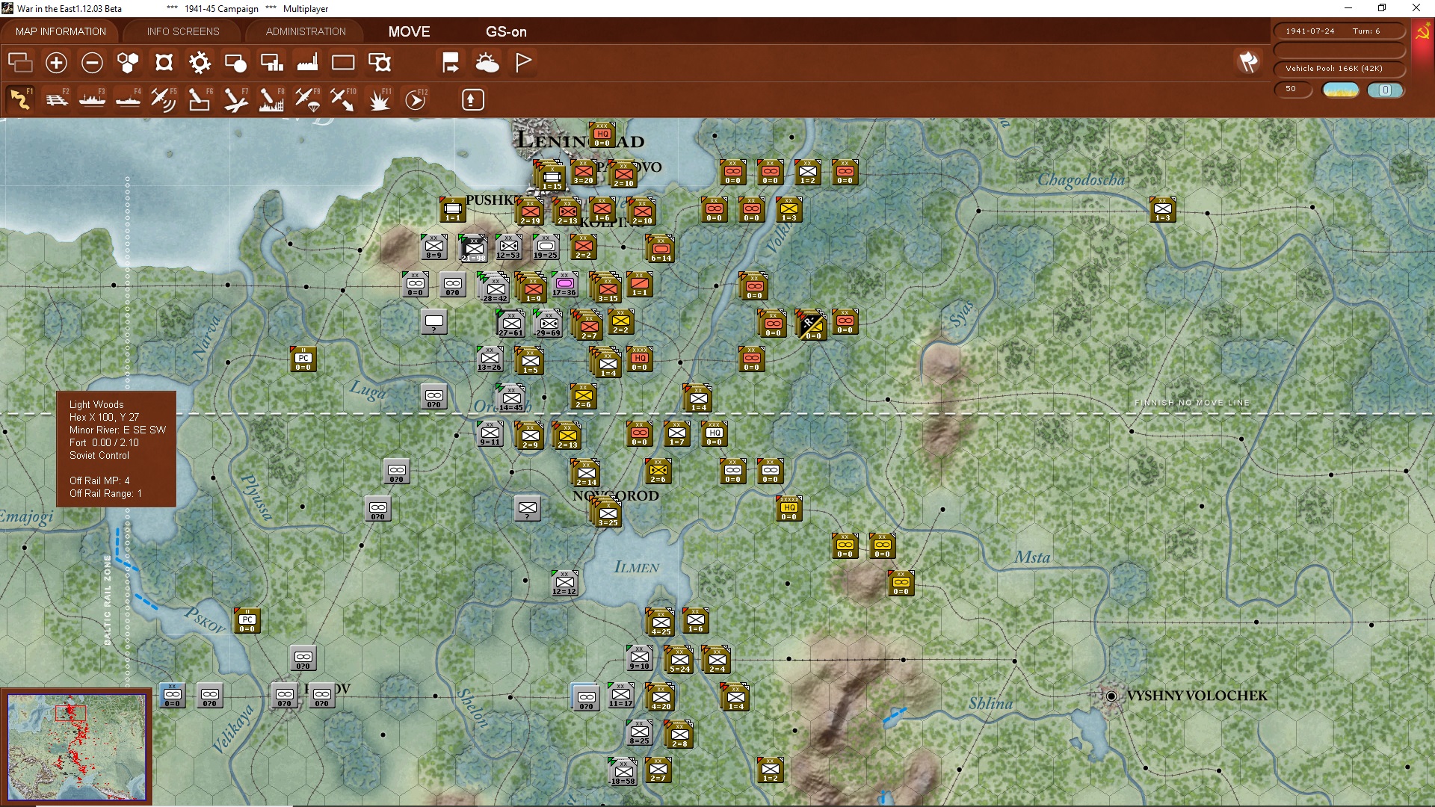
Task: Select the HQ 0=0 unit at Leningrad
Action: click(x=602, y=135)
